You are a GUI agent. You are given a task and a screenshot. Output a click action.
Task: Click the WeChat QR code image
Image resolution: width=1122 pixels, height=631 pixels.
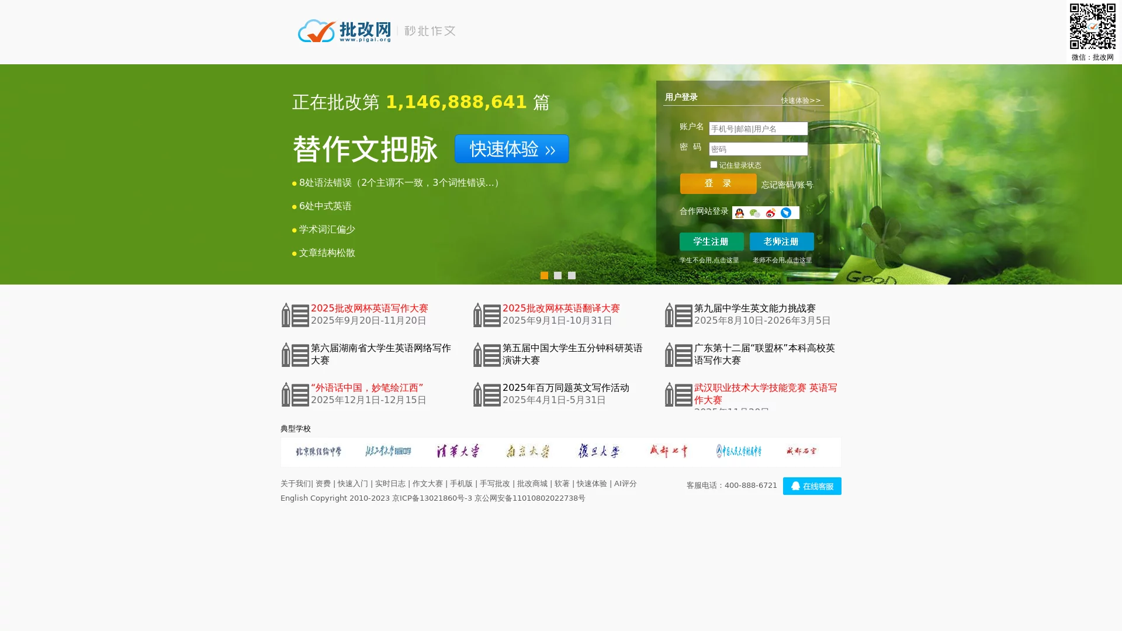click(x=1093, y=26)
